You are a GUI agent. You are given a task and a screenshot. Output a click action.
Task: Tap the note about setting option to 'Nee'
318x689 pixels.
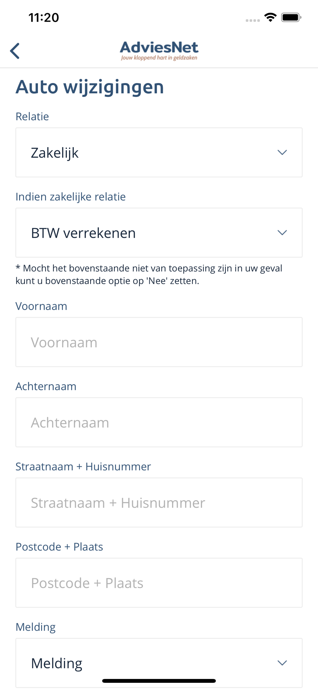(149, 275)
